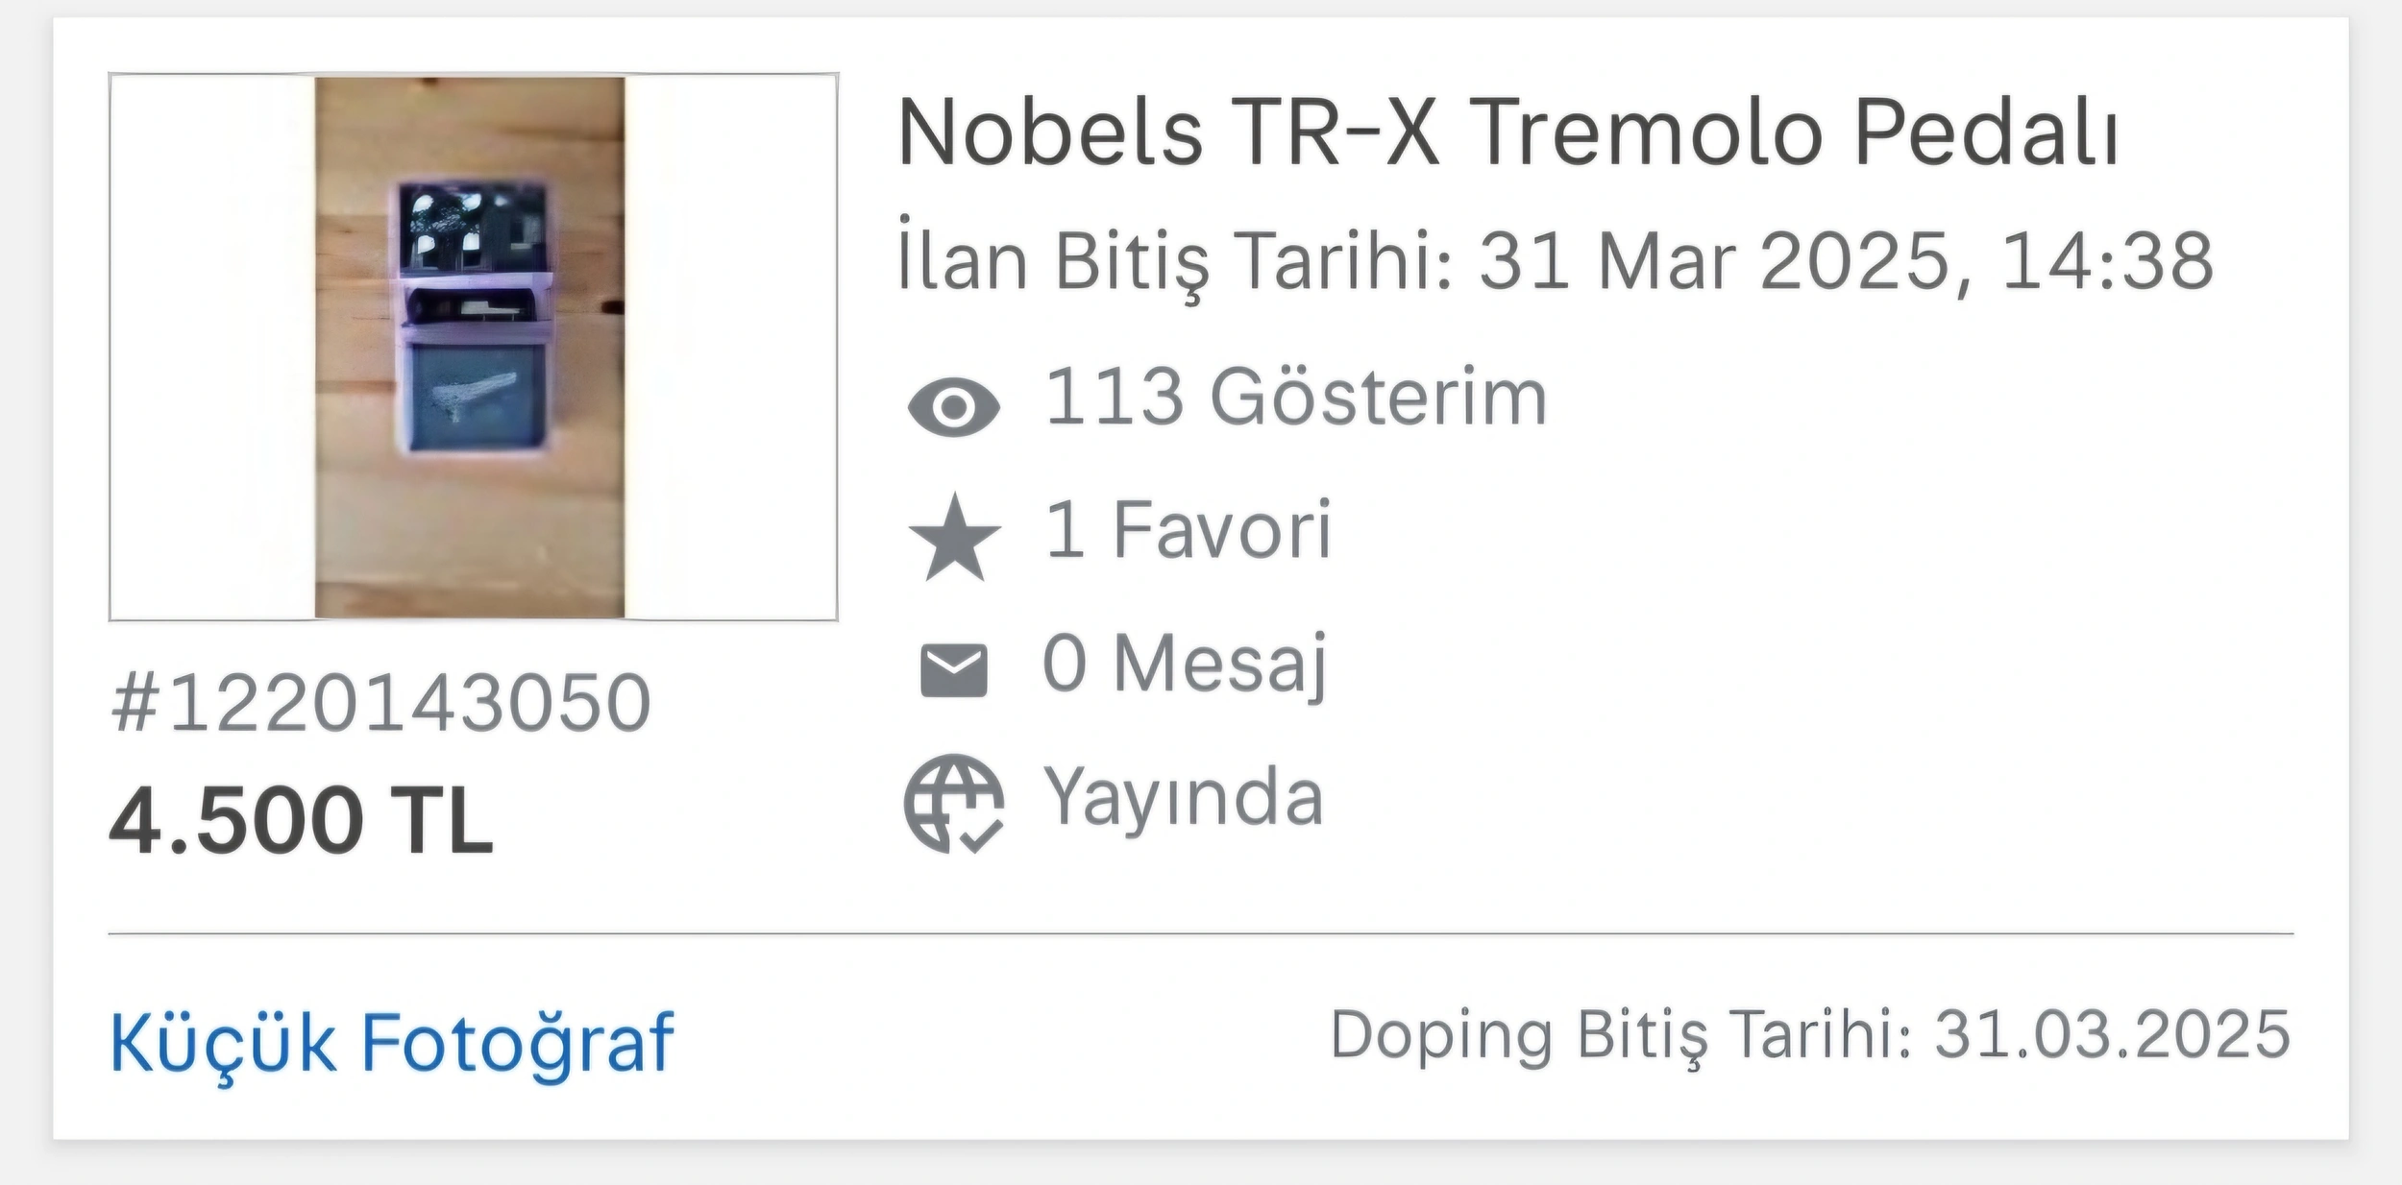Click the listing number #1220143050
The image size is (2402, 1185).
point(380,702)
